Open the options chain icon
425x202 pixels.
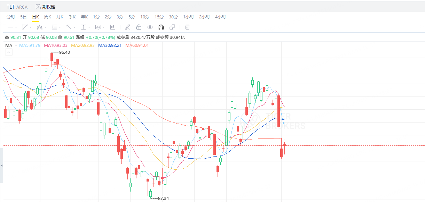(x=38, y=7)
